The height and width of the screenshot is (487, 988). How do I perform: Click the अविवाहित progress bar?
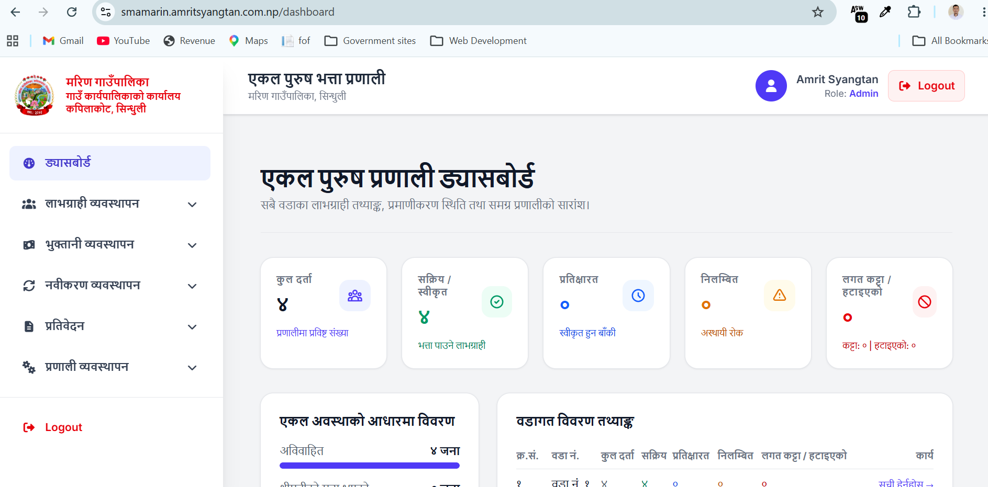tap(370, 466)
